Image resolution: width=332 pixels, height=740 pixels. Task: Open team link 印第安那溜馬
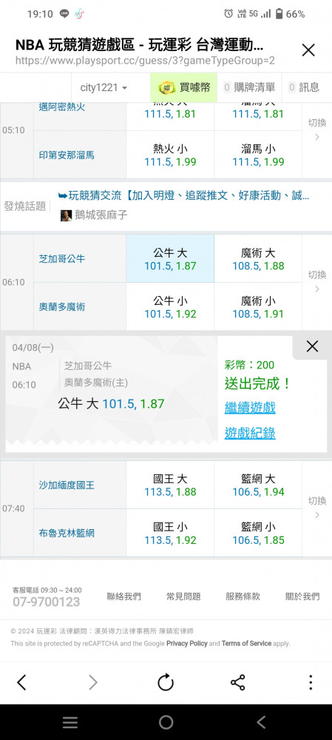tap(67, 155)
